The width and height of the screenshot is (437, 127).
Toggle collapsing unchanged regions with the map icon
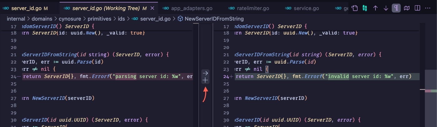[x=407, y=8]
